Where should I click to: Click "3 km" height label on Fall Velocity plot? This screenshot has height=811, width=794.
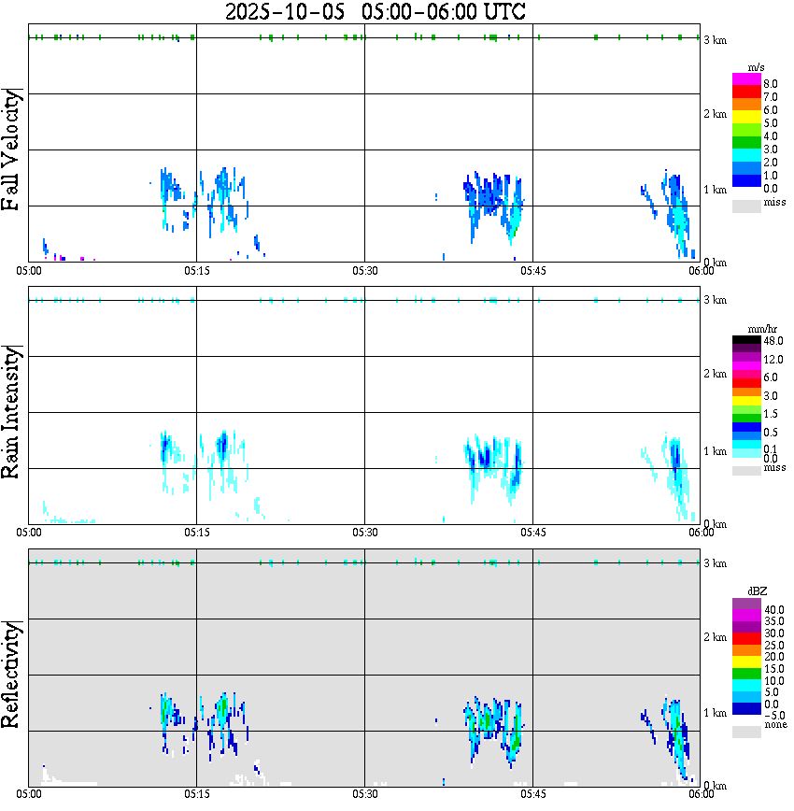(x=715, y=40)
